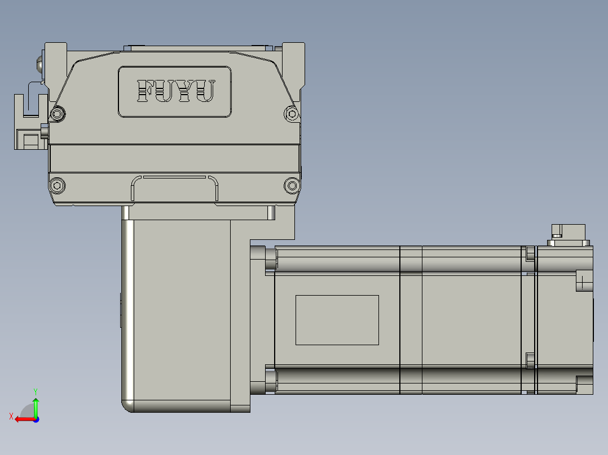The width and height of the screenshot is (608, 455).
Task: Click the blue Z axis dot on triad
Action: point(36,420)
